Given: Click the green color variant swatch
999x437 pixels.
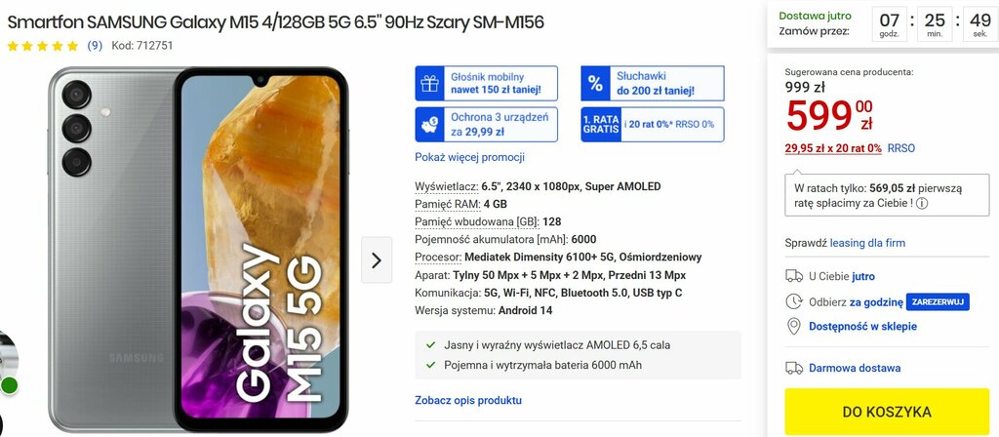Looking at the screenshot, I should pyautogui.click(x=9, y=385).
